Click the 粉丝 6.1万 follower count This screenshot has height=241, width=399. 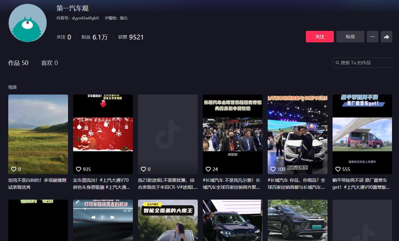coord(94,37)
